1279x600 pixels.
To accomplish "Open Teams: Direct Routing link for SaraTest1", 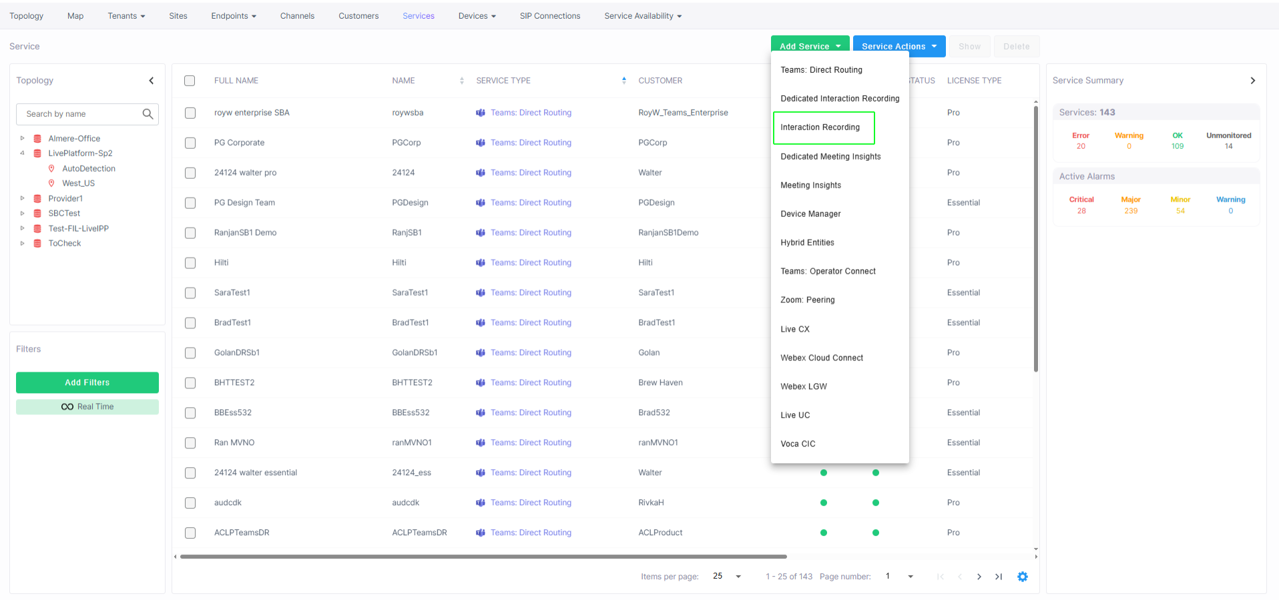I will 531,293.
